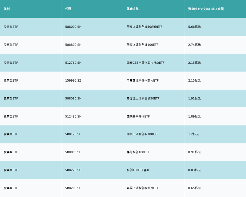Viewport: 246px width, 197px height.
Task: Click fund name 易方达上证科创板50ETF
Action: point(143,98)
